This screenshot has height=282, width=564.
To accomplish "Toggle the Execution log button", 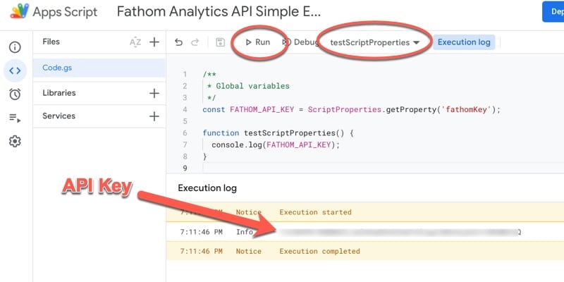I will [464, 42].
